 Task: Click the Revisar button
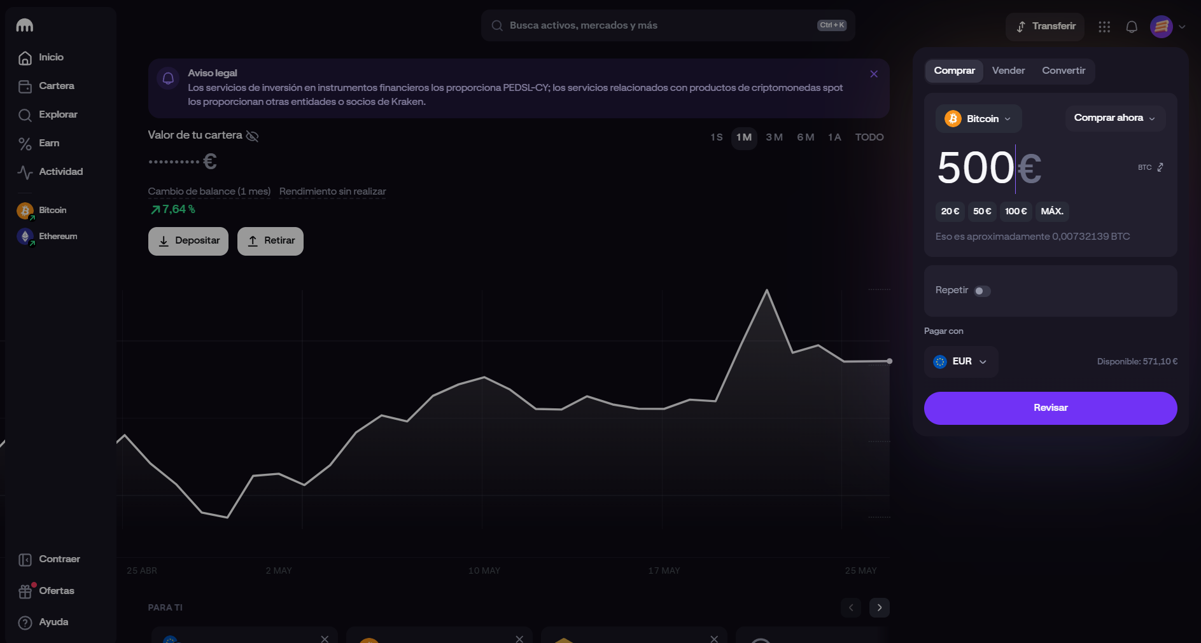[1050, 408]
